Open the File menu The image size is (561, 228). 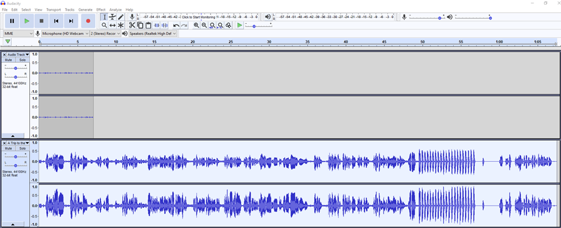[4, 9]
